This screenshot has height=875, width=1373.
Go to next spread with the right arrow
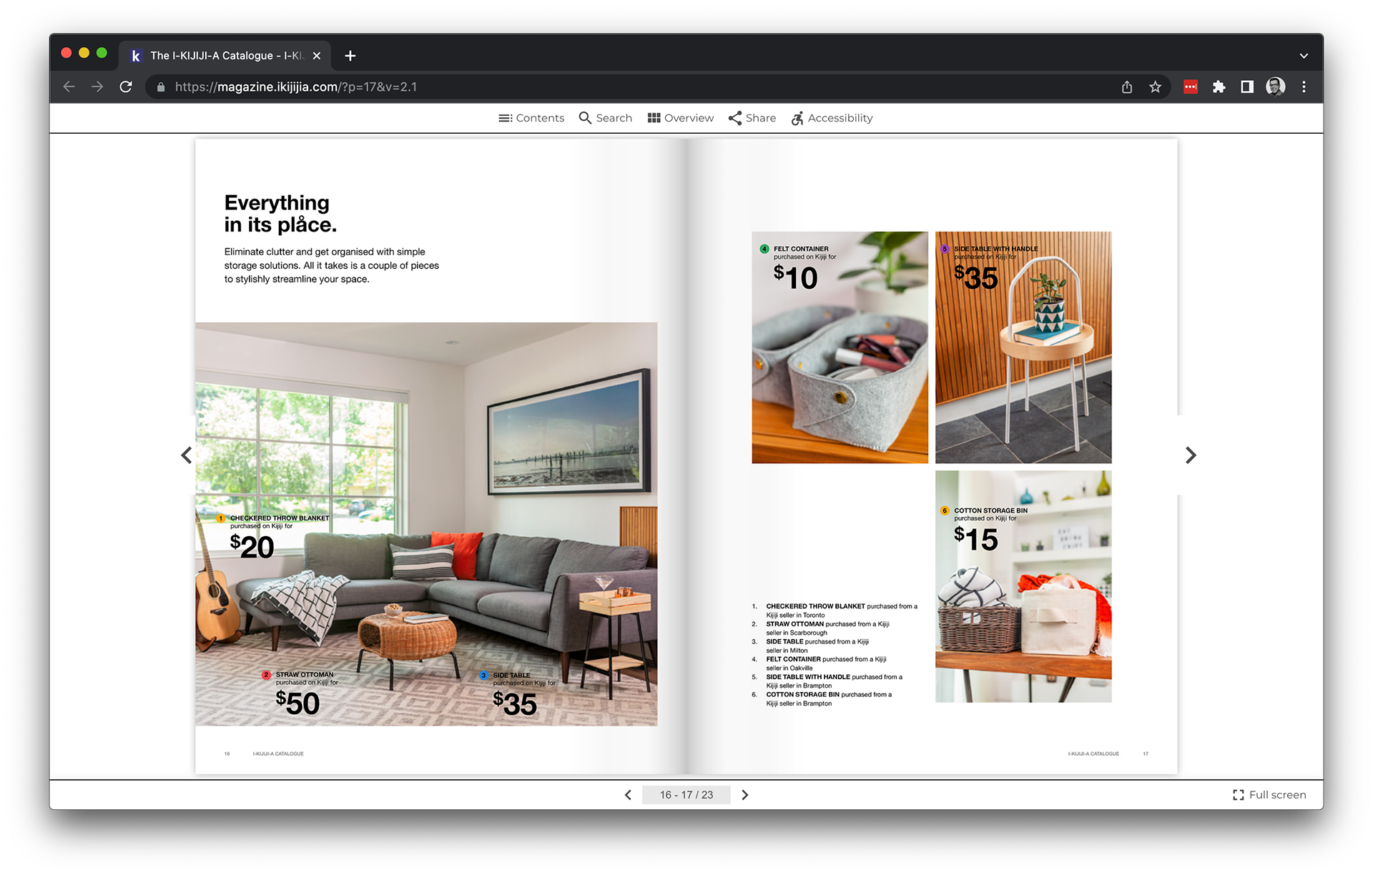pyautogui.click(x=1191, y=455)
